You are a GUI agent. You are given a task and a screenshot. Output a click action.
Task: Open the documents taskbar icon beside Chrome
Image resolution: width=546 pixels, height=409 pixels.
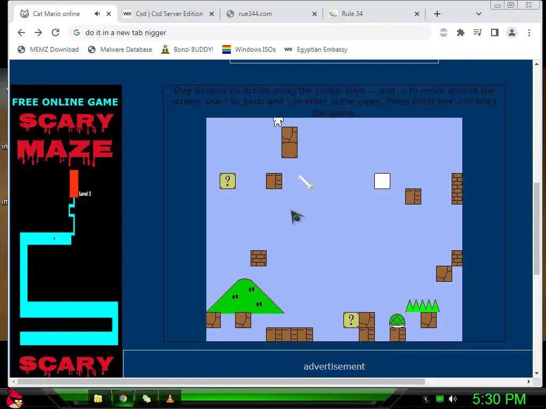coord(146,398)
